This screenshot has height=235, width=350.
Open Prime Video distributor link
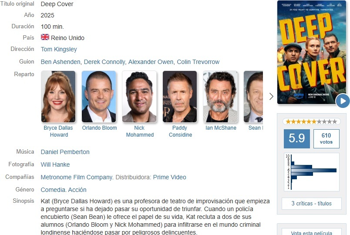click(169, 177)
